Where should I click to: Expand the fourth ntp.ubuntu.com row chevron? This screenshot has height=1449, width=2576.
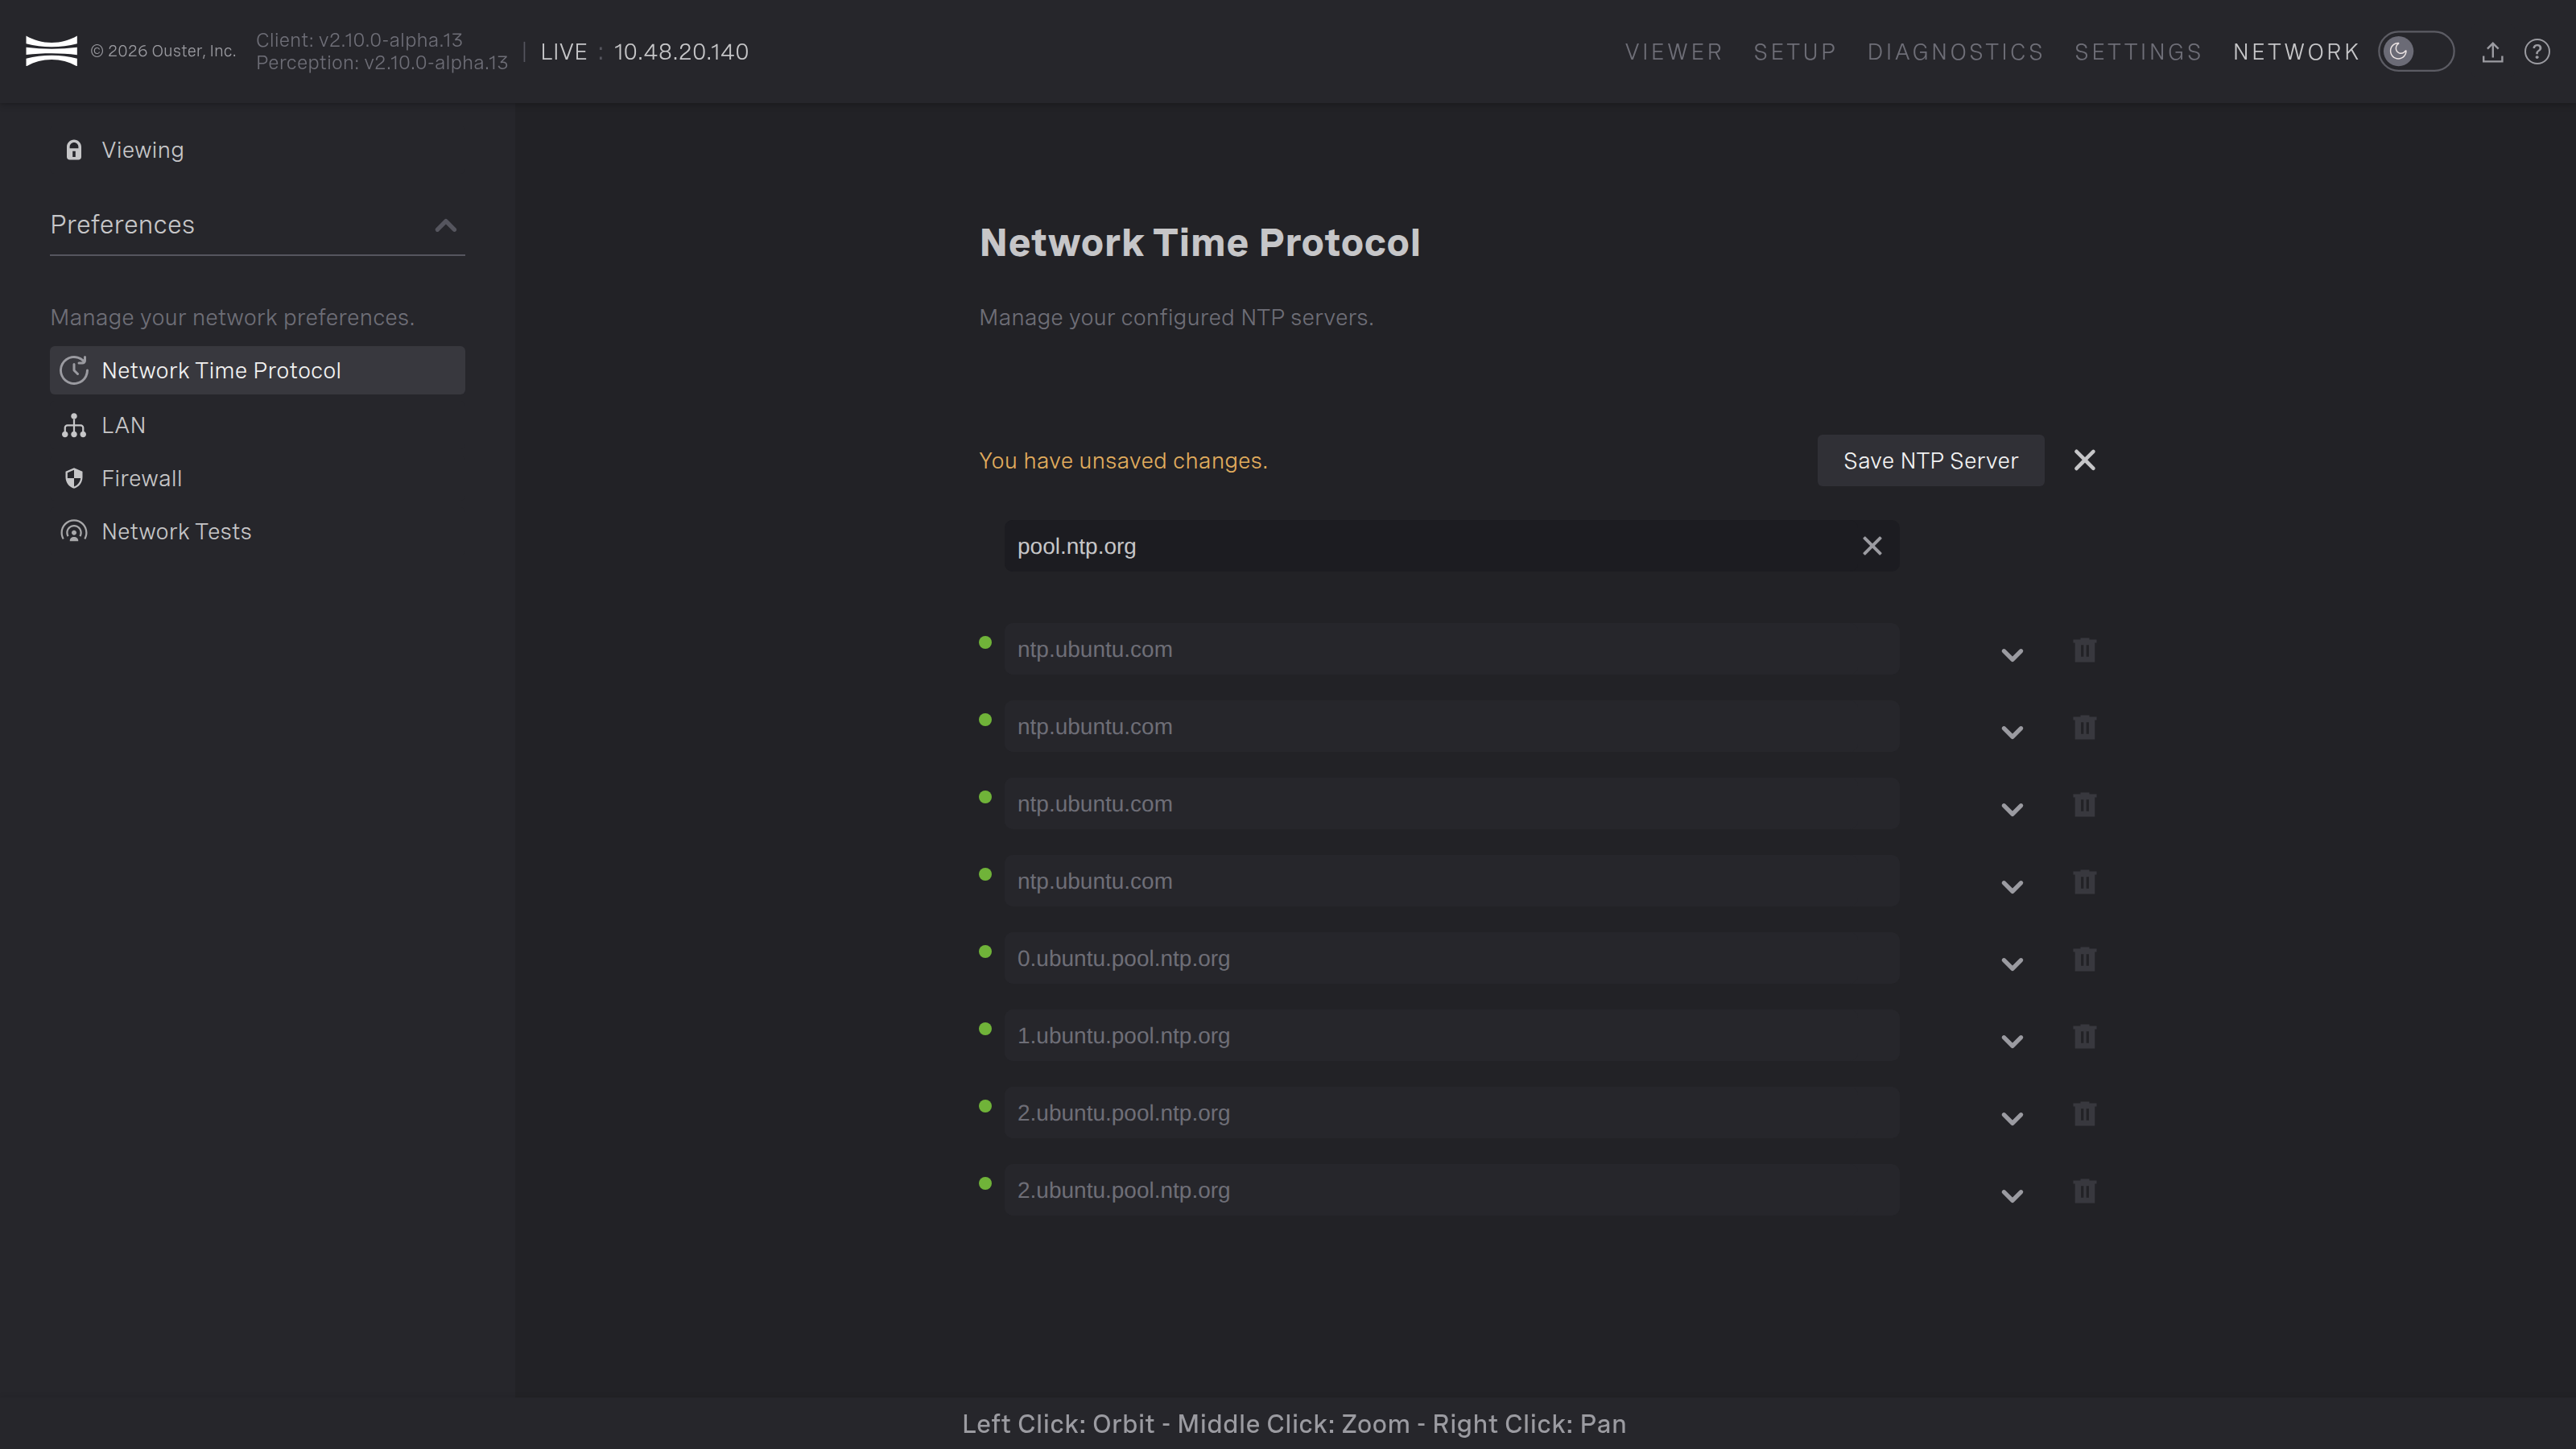[2012, 887]
